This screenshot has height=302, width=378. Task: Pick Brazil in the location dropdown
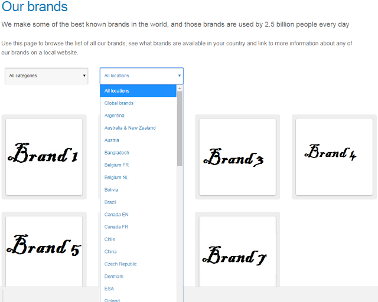coord(138,202)
